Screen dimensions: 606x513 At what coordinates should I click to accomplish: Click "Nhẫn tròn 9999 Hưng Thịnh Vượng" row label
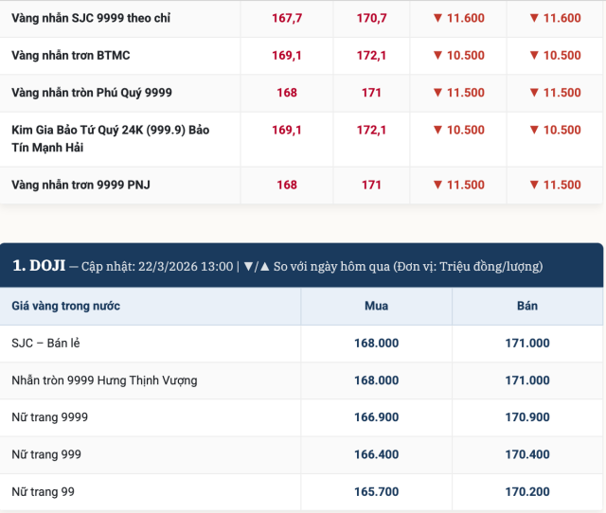click(x=103, y=380)
